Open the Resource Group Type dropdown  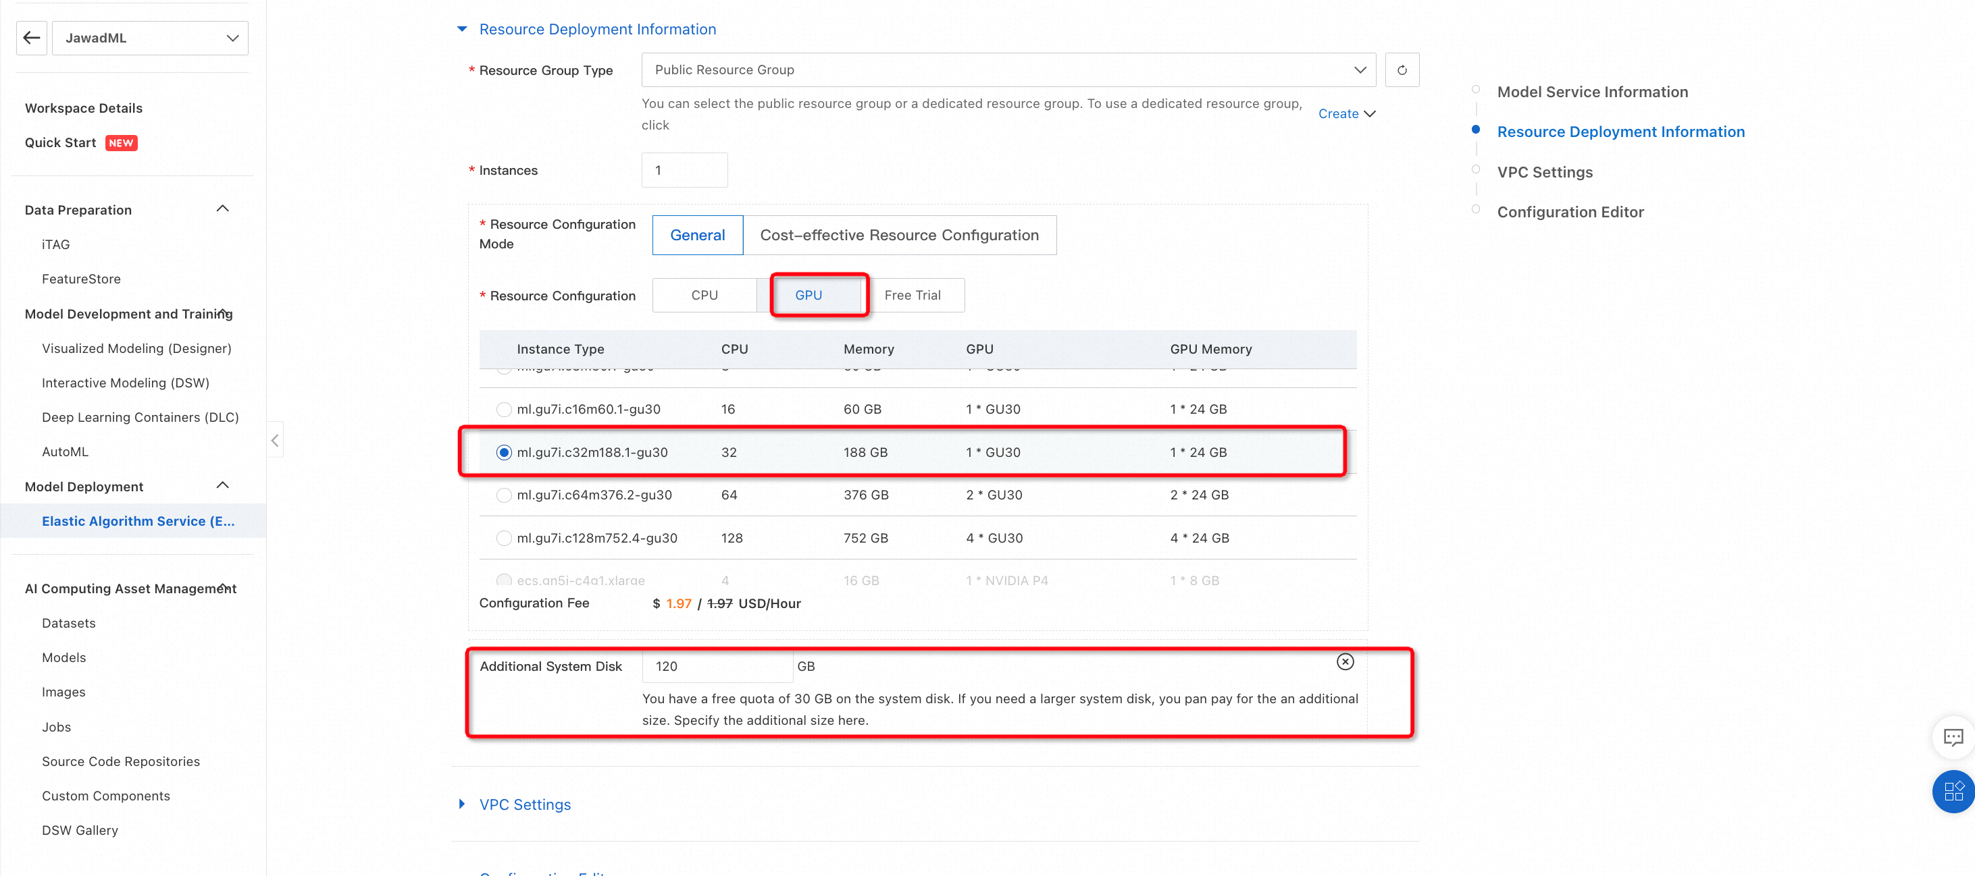point(1008,70)
